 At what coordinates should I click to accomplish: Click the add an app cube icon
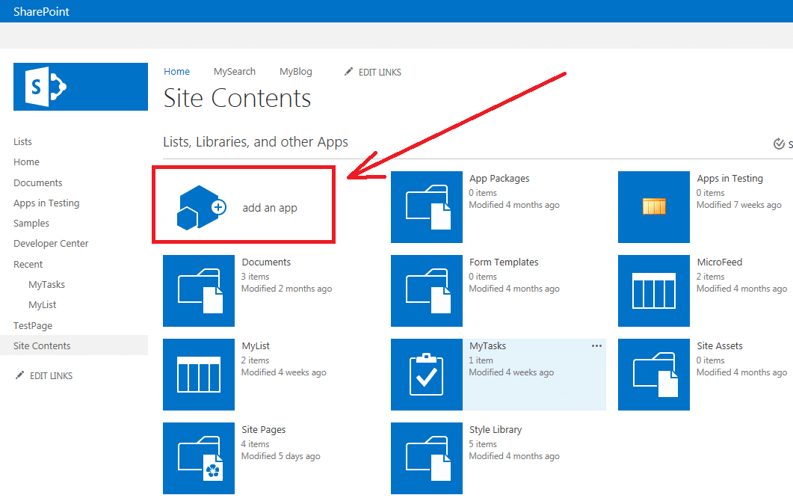(201, 208)
